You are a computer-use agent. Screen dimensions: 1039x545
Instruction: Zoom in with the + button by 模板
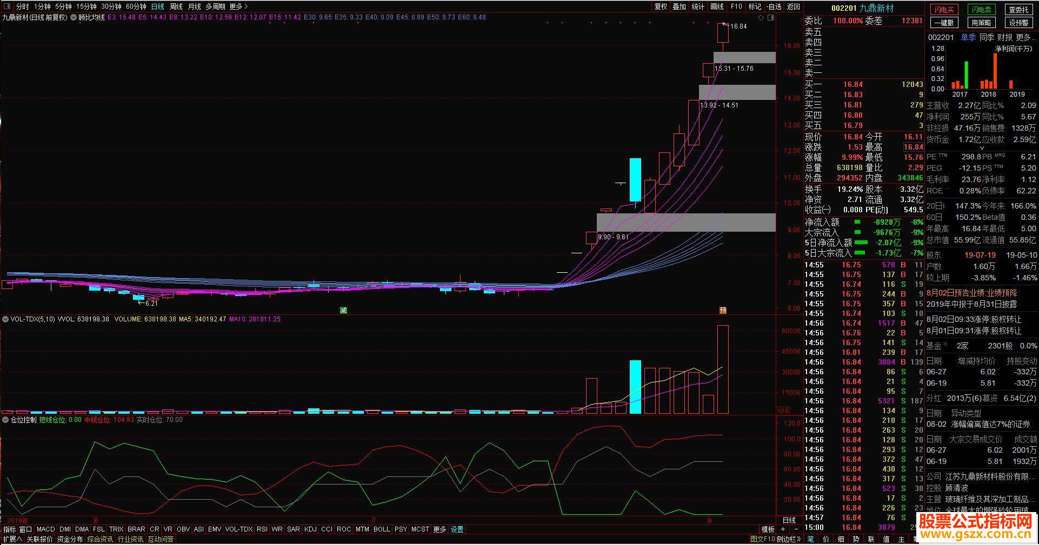783,529
